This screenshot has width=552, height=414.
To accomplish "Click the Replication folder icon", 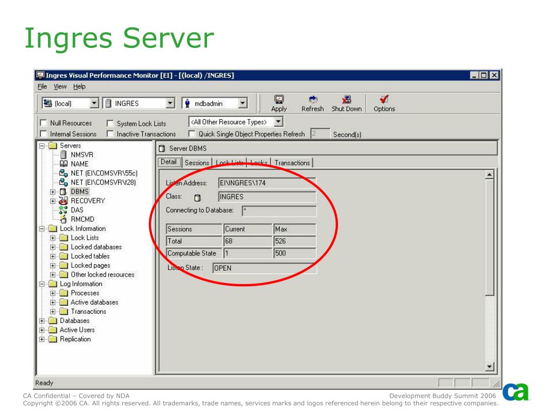I will [53, 339].
